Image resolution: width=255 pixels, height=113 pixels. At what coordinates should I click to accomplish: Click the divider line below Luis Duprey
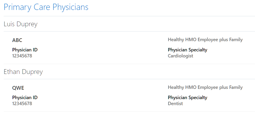[x=129, y=31]
